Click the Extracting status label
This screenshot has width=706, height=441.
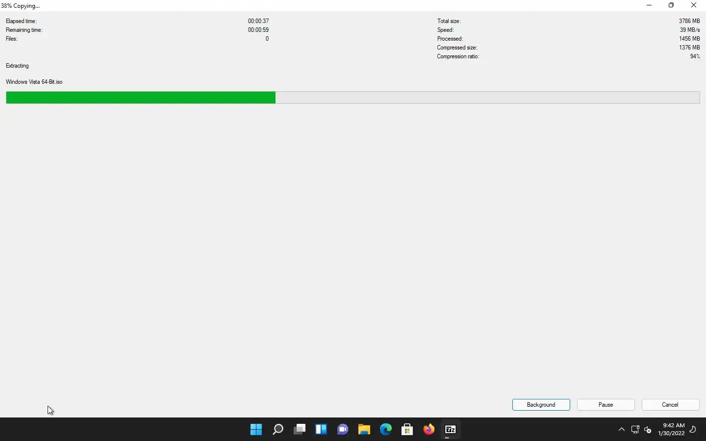tap(17, 66)
